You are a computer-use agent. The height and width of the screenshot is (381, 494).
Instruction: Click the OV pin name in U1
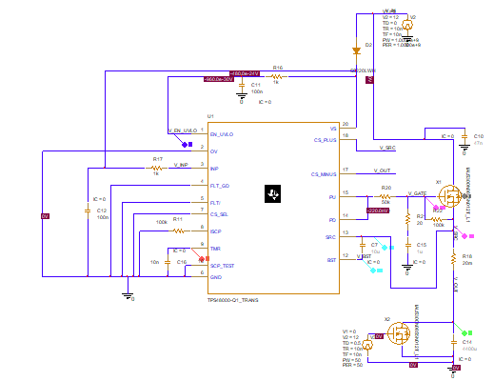(x=214, y=151)
